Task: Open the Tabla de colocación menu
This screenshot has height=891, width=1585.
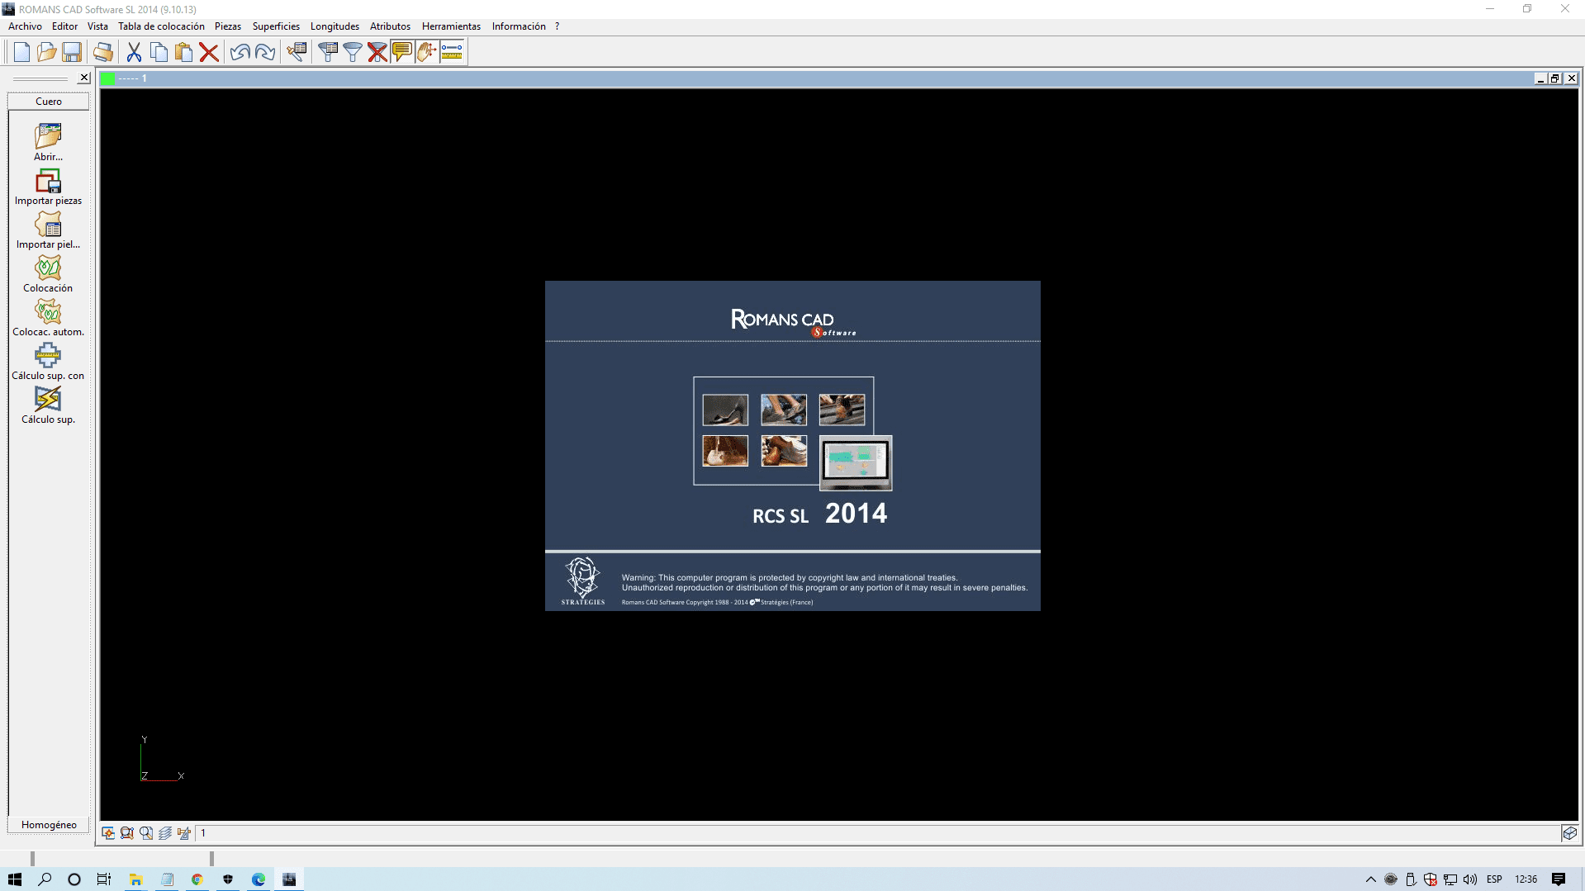Action: coord(161,26)
